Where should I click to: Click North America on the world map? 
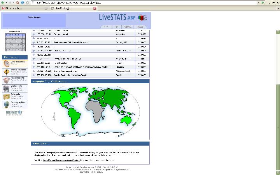(x=65, y=97)
